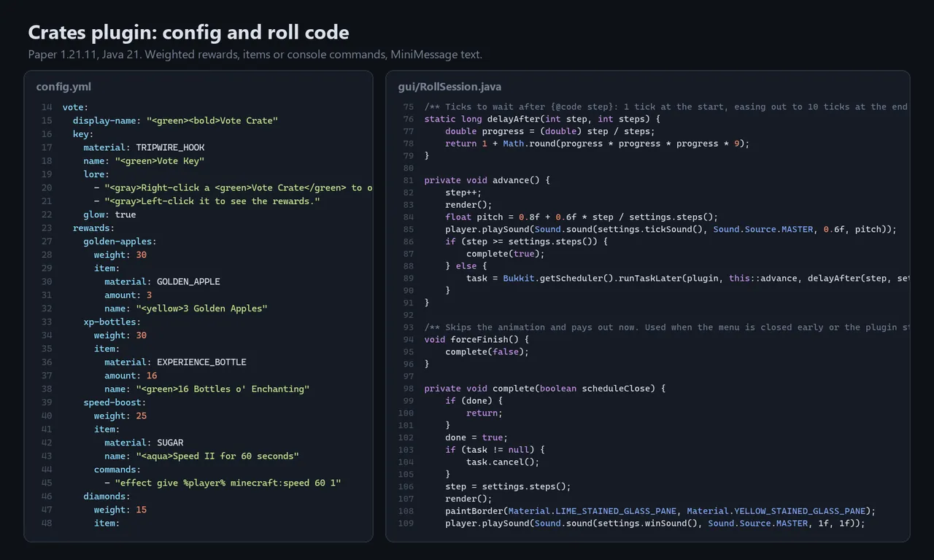Click the "weight: 15" line
The image size is (934, 560).
pos(120,510)
